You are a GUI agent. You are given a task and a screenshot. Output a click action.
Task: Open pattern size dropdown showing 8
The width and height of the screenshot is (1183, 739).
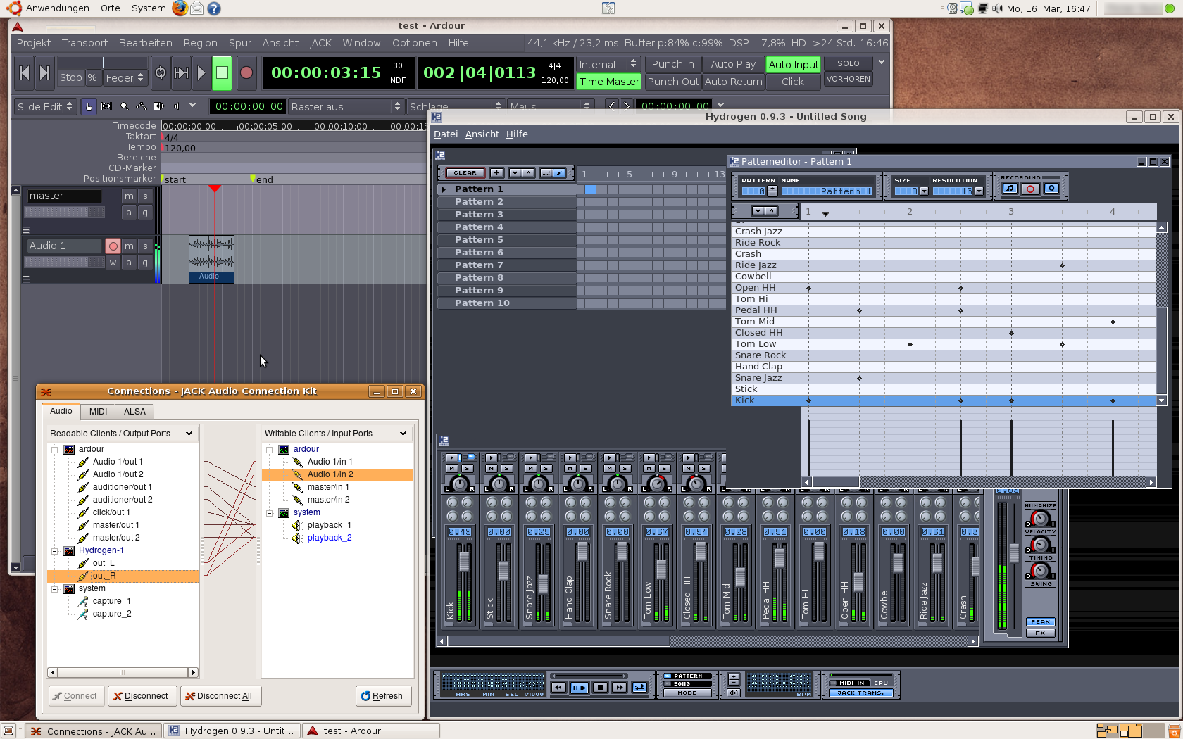coord(924,191)
